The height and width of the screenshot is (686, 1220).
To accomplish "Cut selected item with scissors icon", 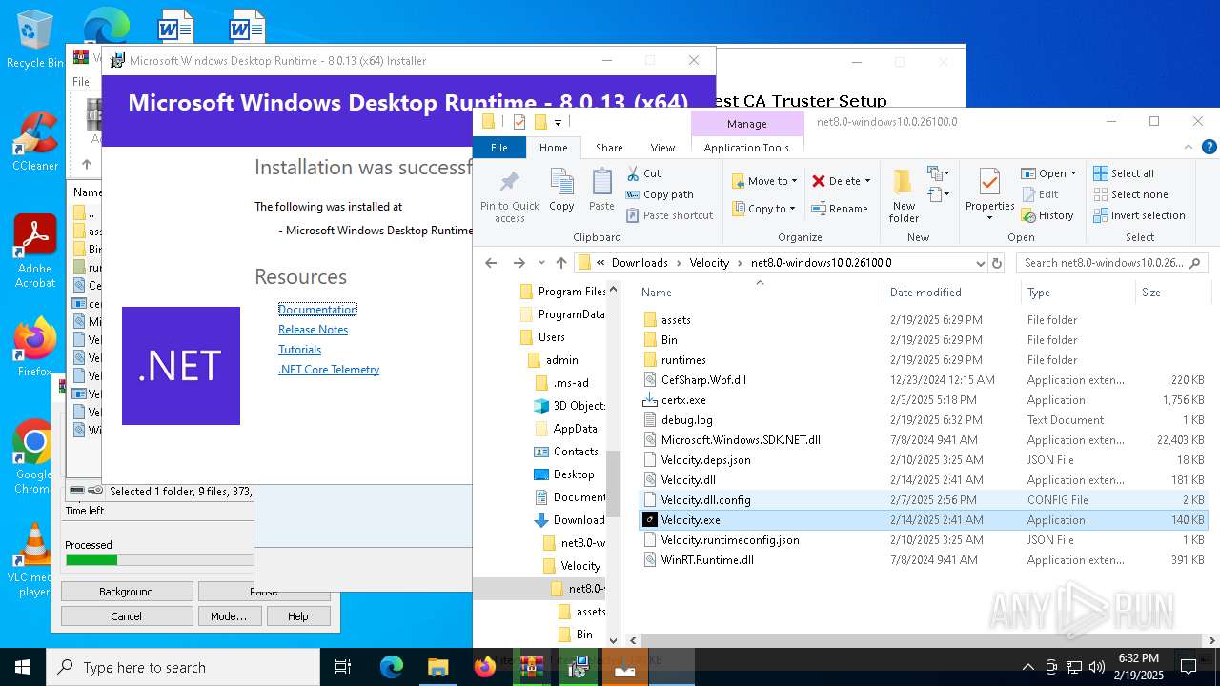I will (x=644, y=173).
